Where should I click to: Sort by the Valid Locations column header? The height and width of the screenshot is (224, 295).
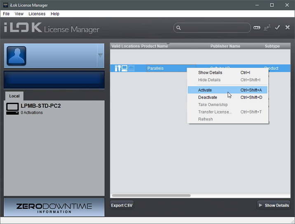point(126,46)
